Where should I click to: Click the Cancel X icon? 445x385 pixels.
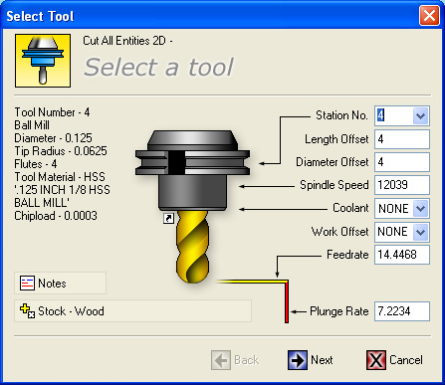376,360
